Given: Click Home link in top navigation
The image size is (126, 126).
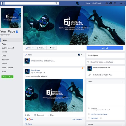Looking at the screenshot, I should [88, 3].
